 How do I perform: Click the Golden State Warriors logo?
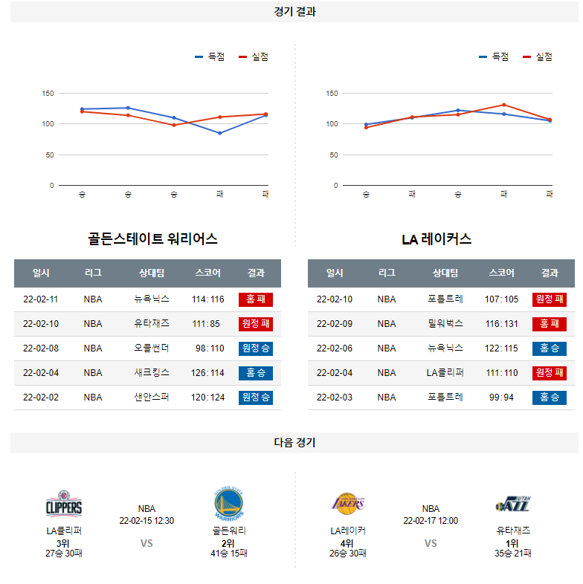tap(228, 504)
